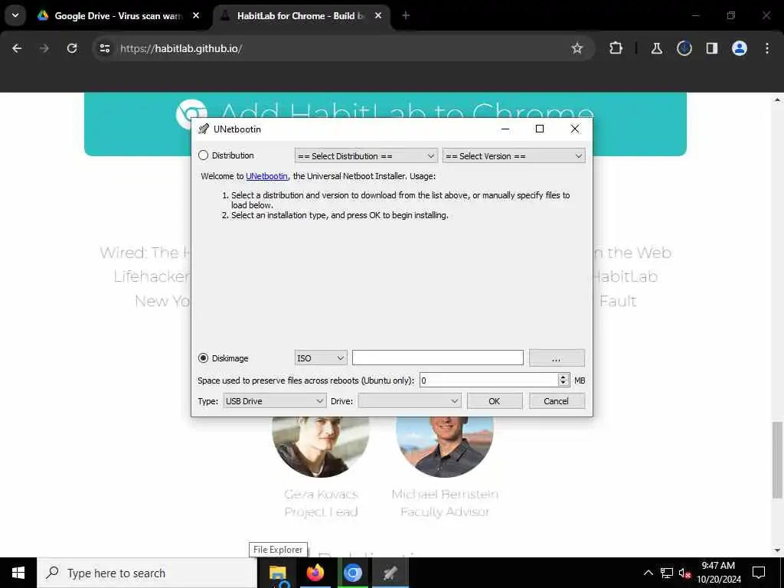
Task: Open clock showing 9:47 AM
Action: pyautogui.click(x=718, y=573)
